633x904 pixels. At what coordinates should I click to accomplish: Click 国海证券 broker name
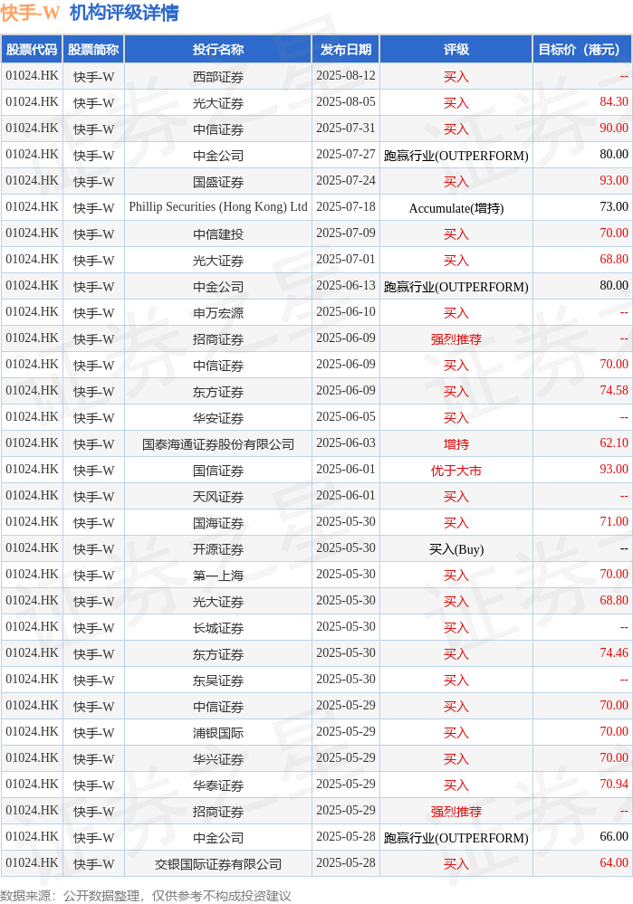click(x=218, y=523)
